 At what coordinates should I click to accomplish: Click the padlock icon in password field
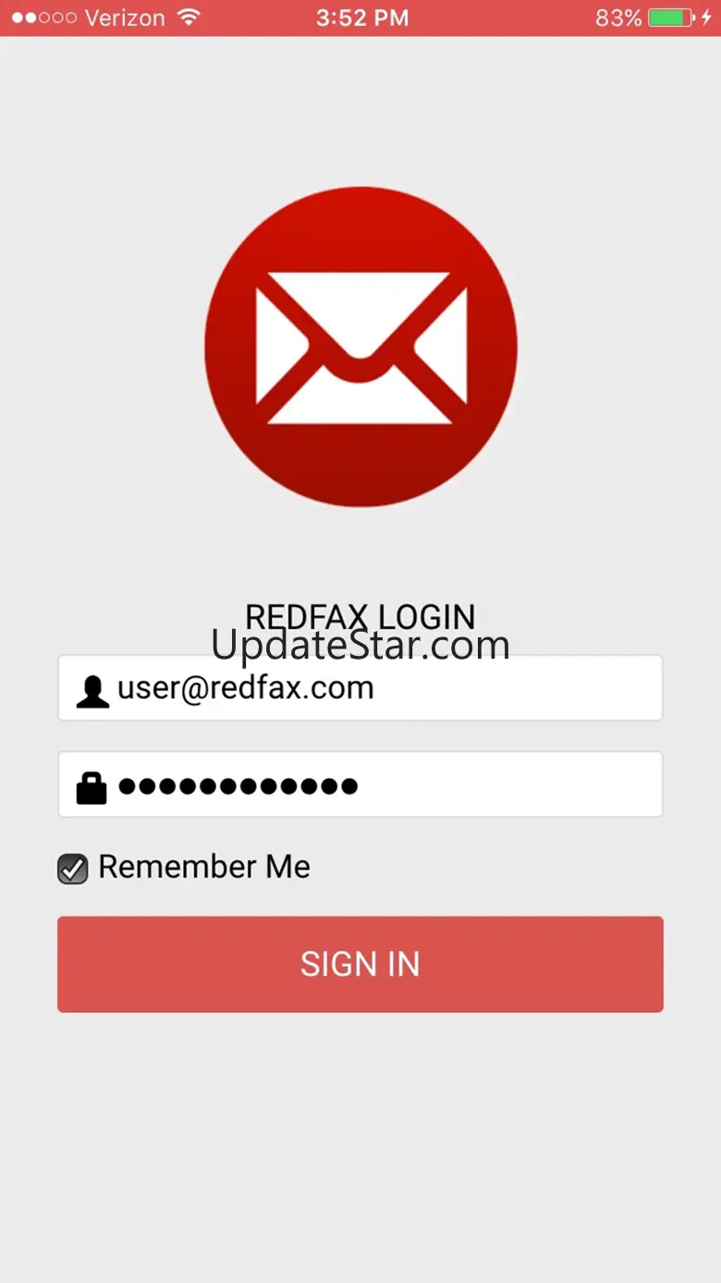pyautogui.click(x=92, y=787)
